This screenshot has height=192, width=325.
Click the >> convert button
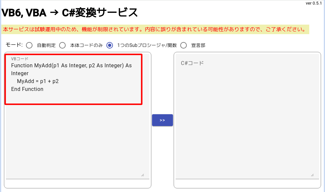point(162,120)
